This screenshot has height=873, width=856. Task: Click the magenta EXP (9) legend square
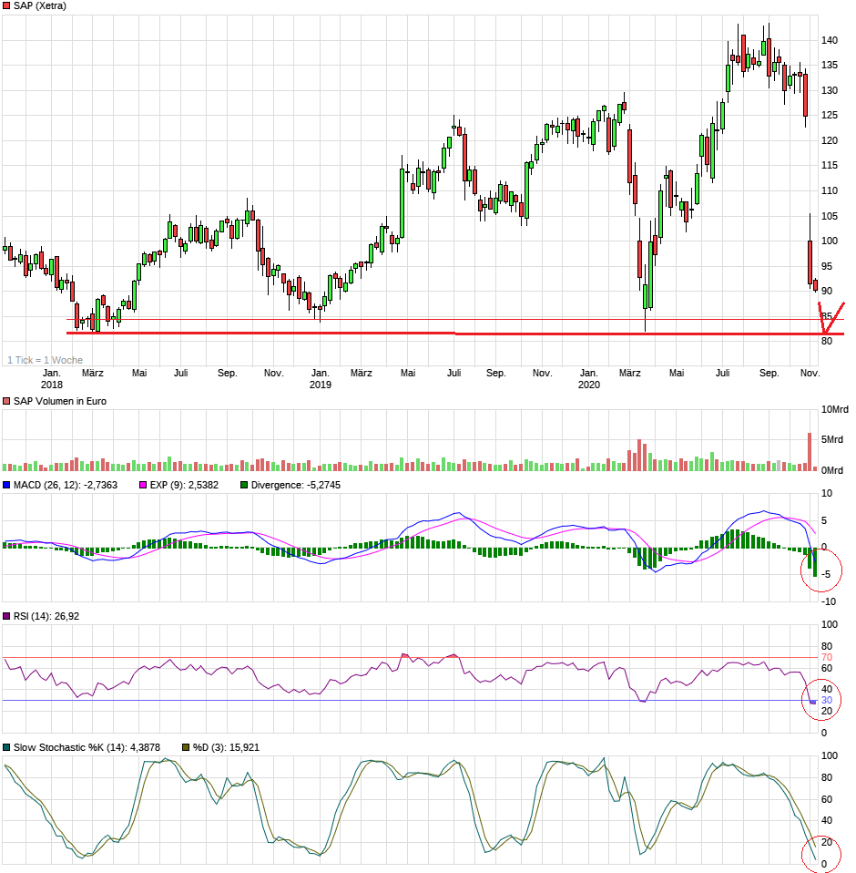coord(143,486)
